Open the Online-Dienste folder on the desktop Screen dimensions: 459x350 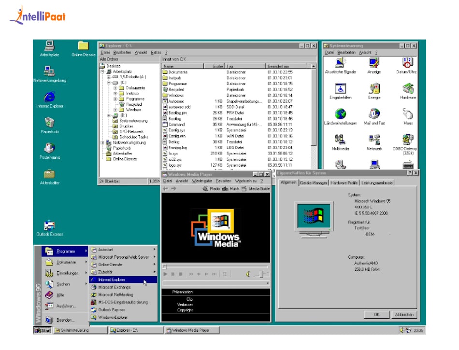[84, 49]
